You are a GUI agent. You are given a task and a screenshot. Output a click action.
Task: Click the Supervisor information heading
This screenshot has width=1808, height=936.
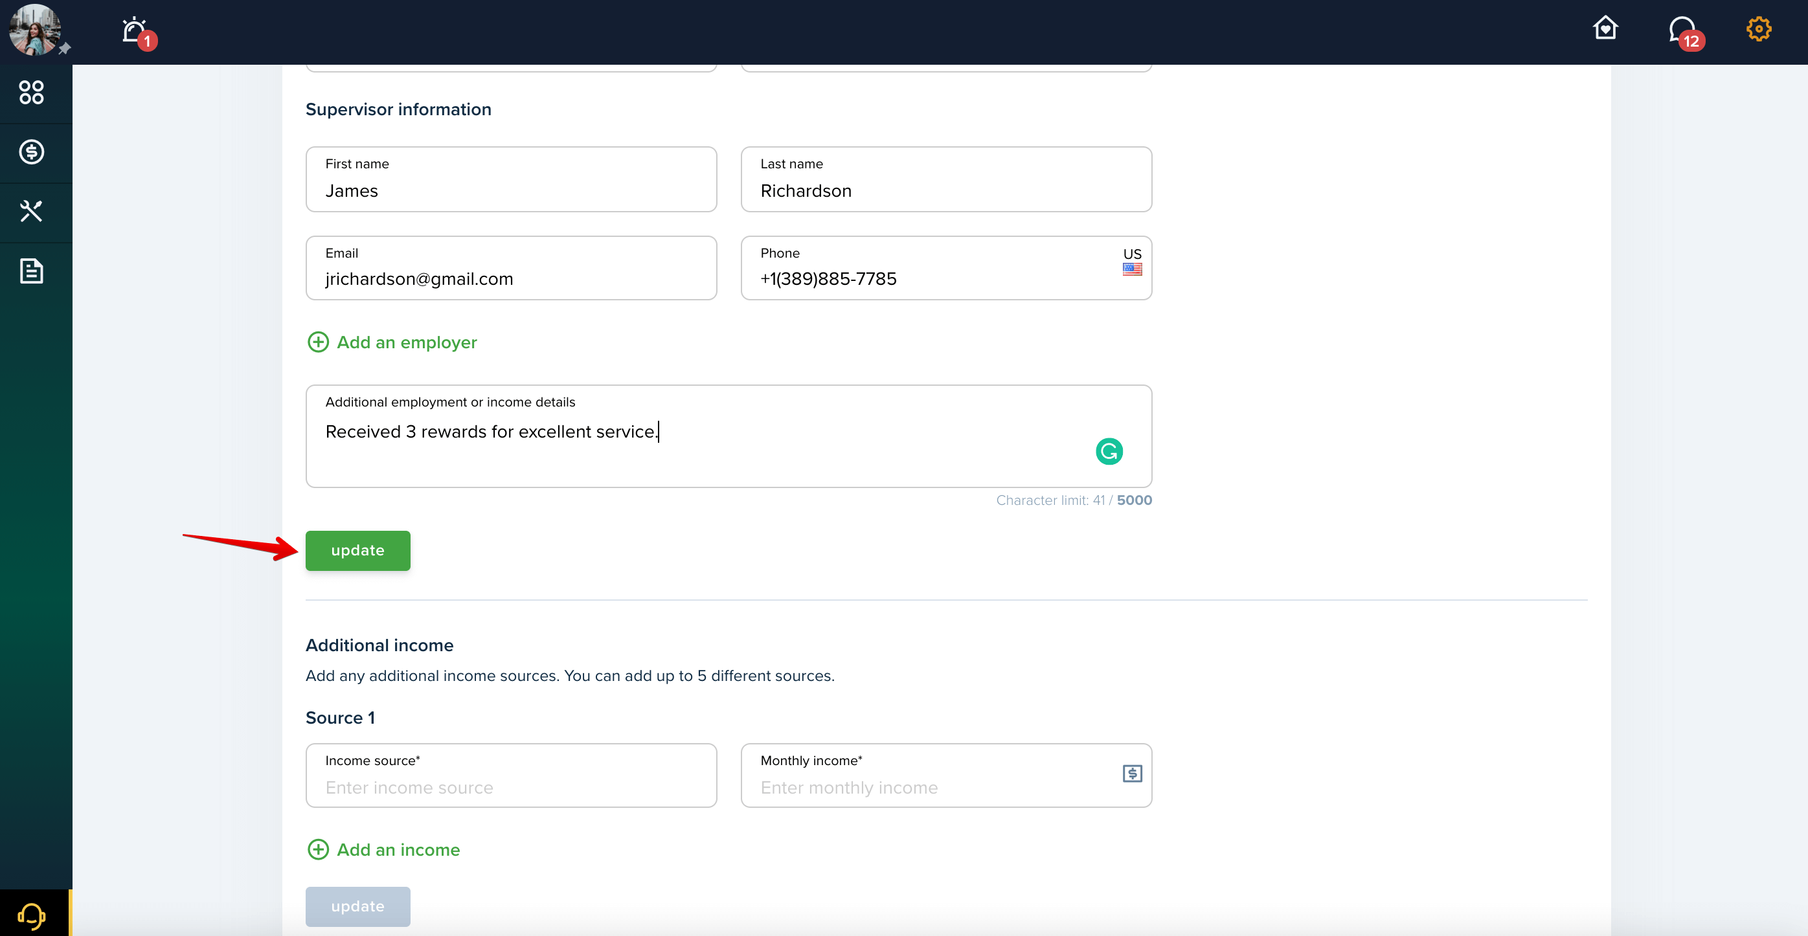click(x=398, y=109)
